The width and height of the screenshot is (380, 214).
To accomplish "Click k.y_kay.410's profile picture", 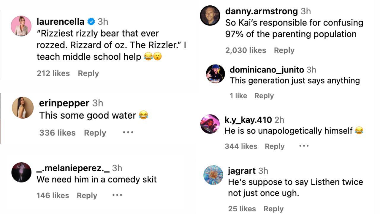I will (x=210, y=124).
